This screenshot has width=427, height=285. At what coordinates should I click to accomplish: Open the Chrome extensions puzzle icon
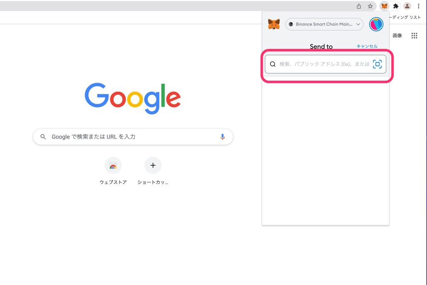[396, 6]
